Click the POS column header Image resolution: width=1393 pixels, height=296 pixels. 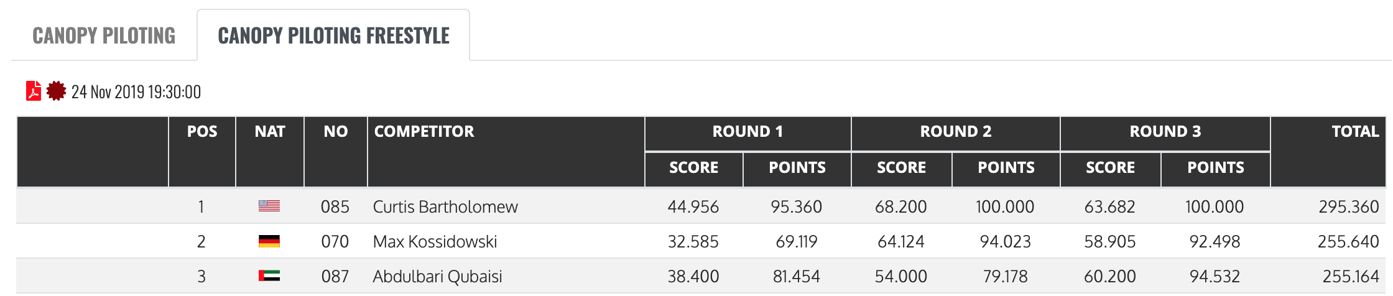pyautogui.click(x=202, y=132)
